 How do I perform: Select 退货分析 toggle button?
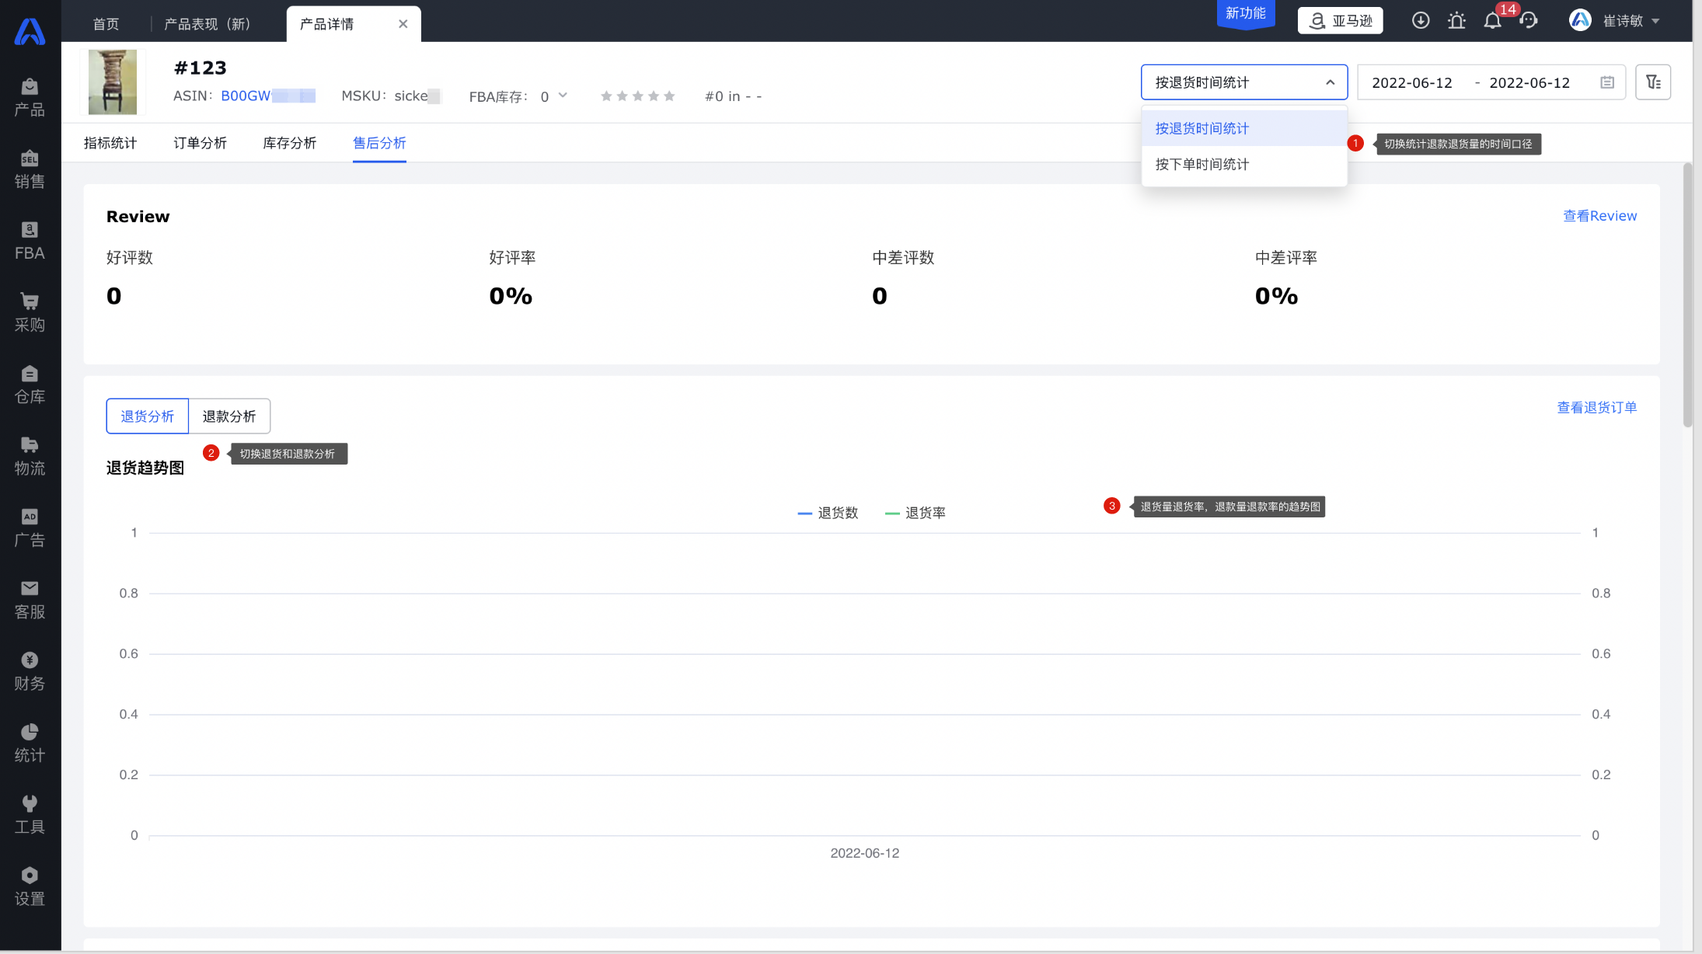(x=148, y=416)
